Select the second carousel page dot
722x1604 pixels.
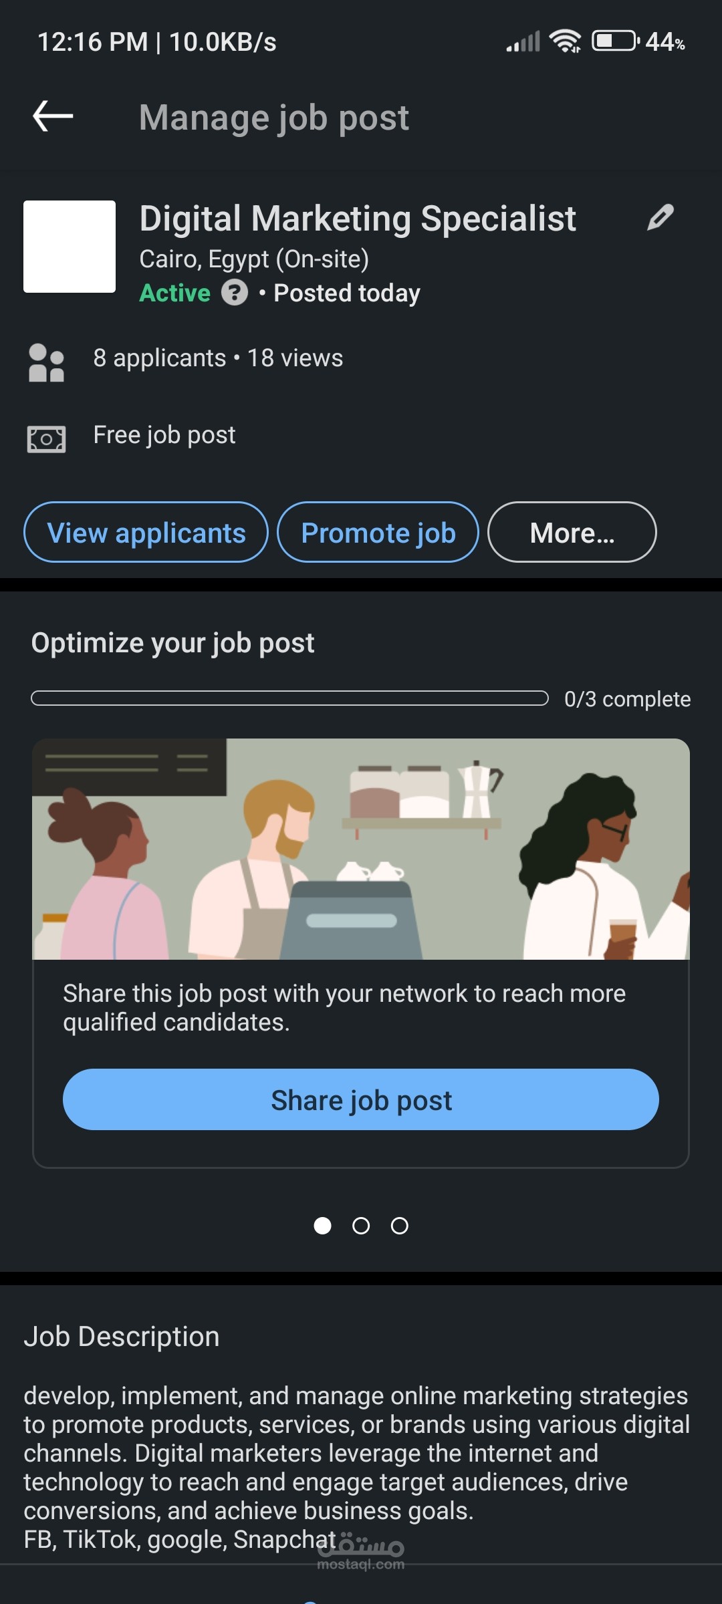(361, 1226)
